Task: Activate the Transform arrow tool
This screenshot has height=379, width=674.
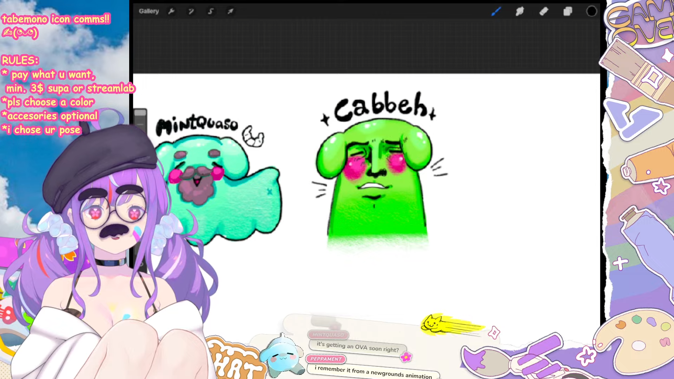Action: click(x=230, y=11)
